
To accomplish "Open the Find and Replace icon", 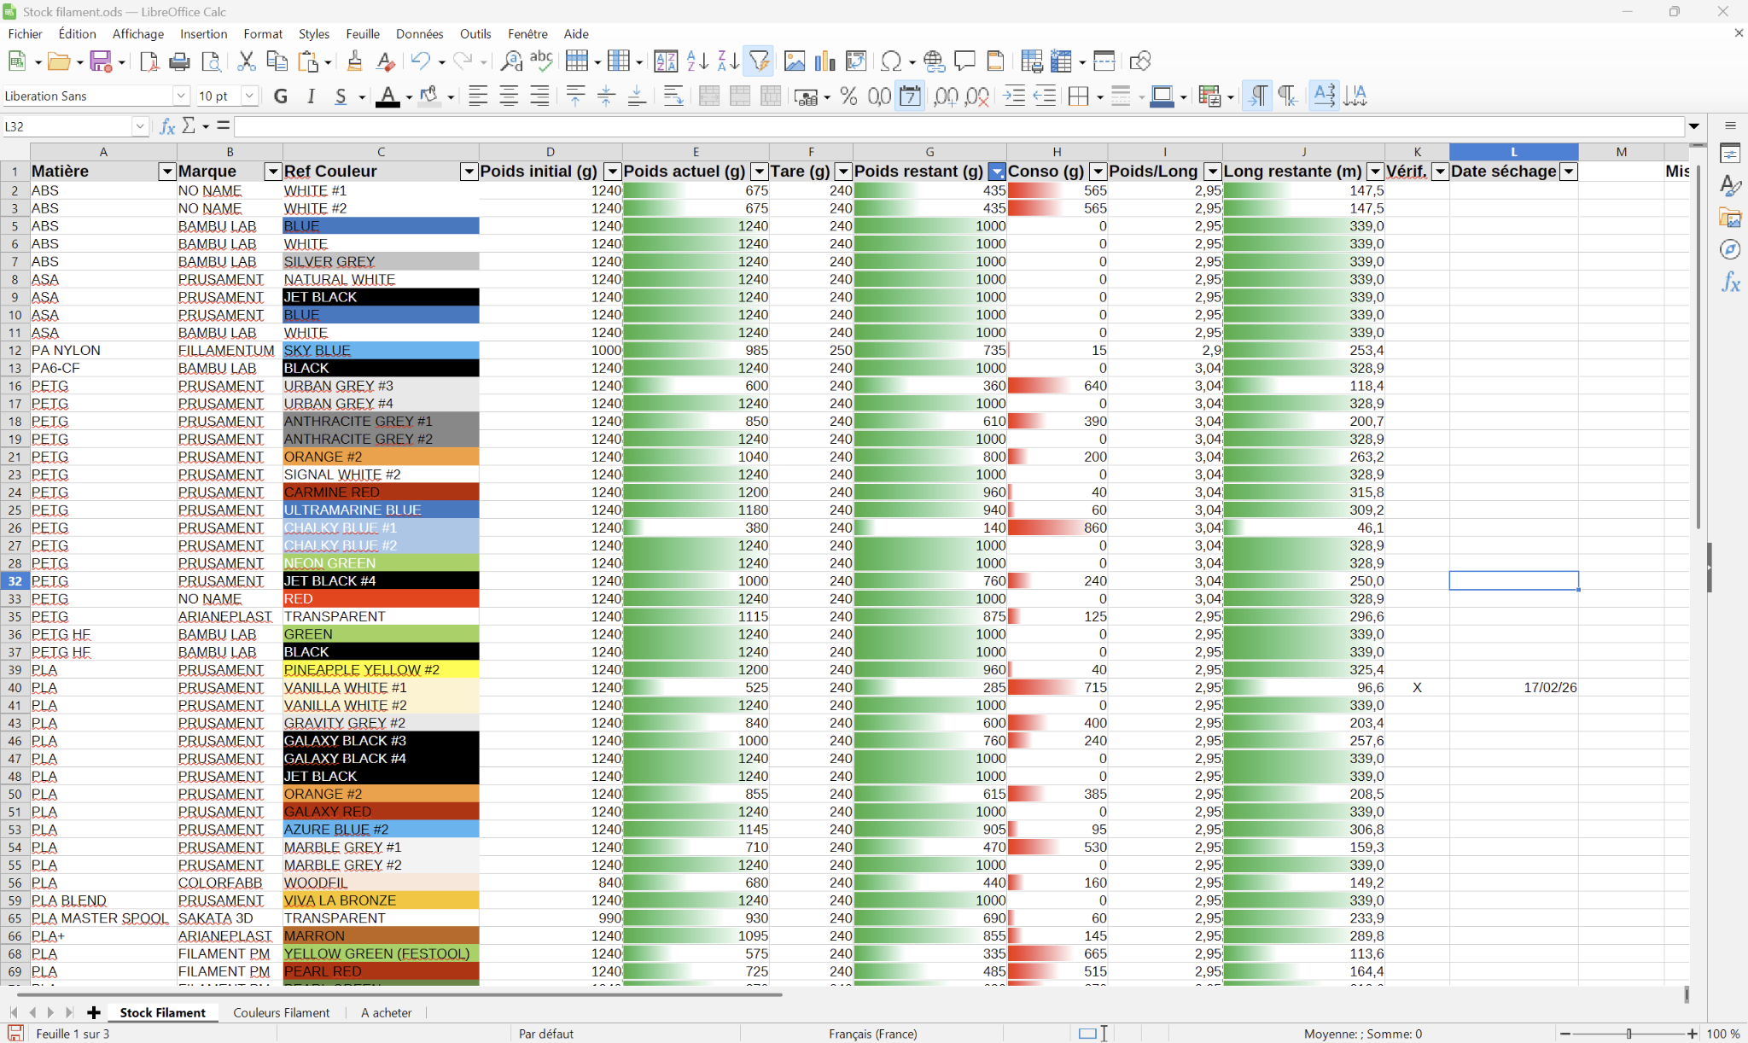I will (511, 61).
